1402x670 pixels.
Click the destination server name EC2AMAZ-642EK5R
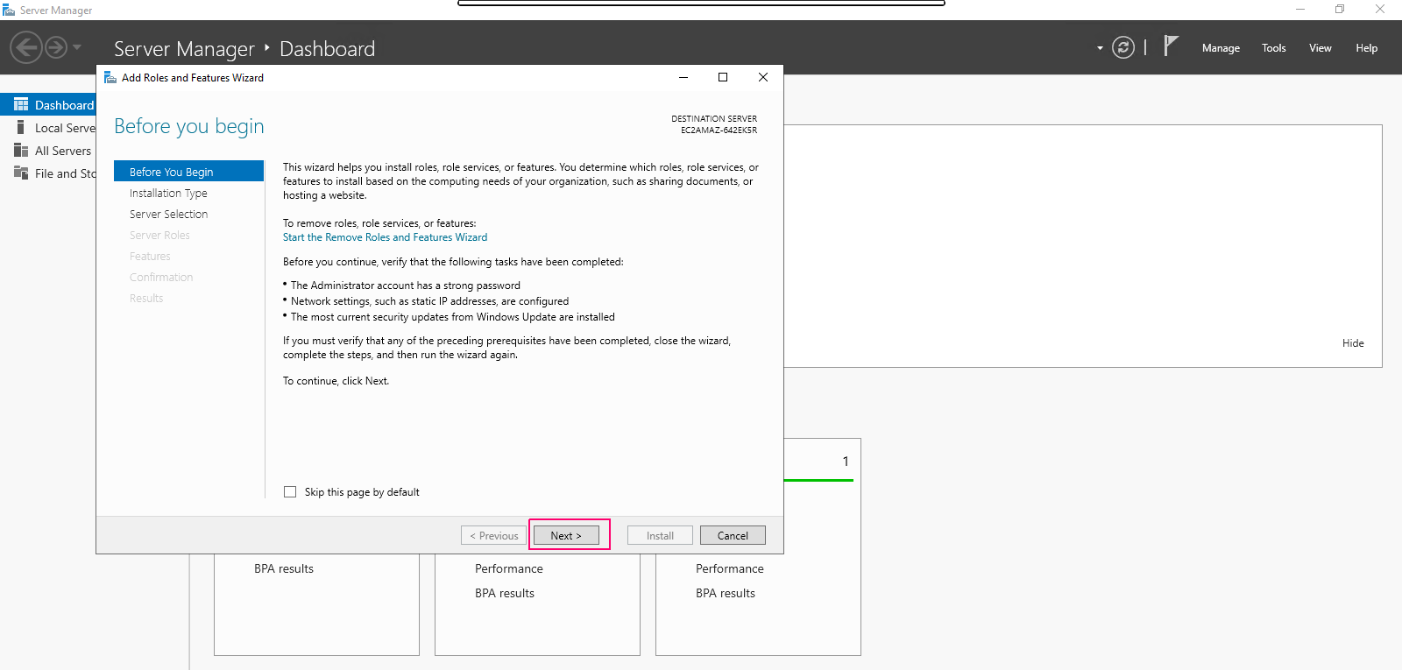tap(719, 130)
